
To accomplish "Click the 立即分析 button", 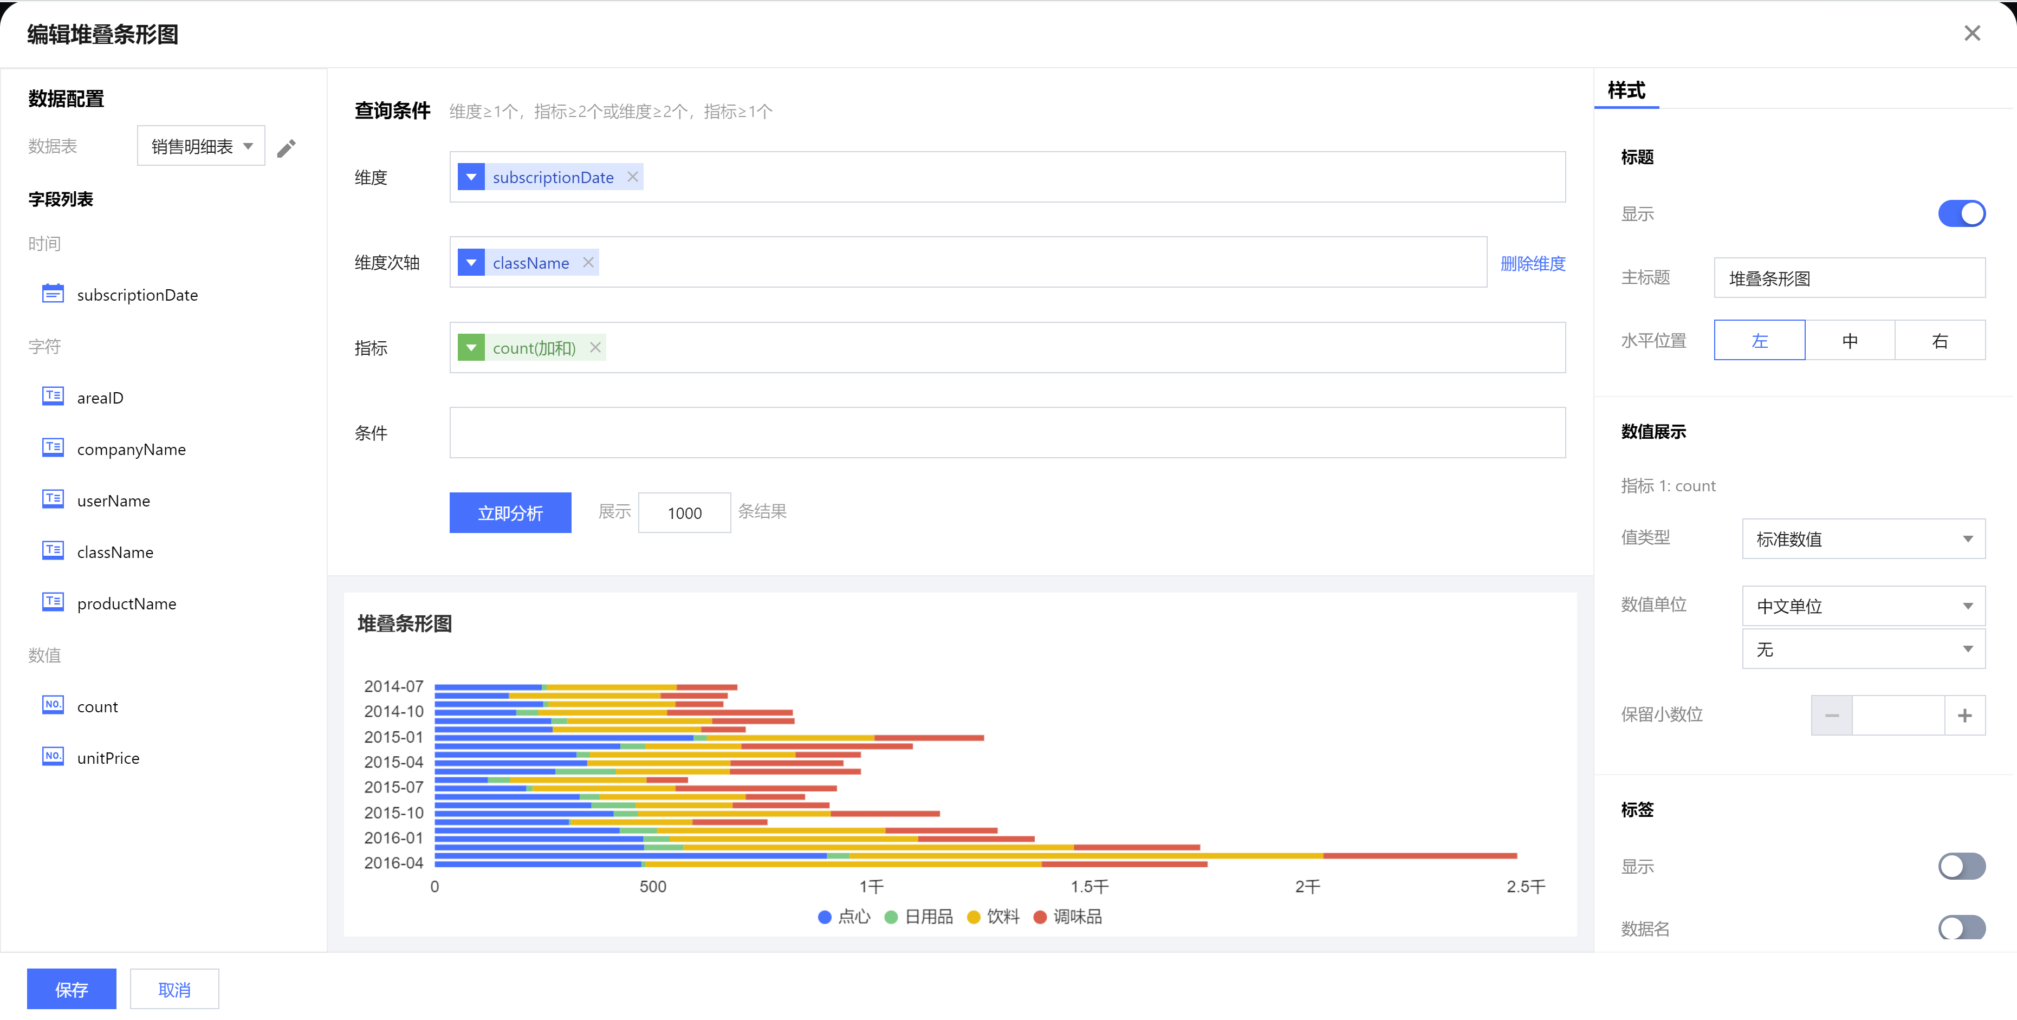I will [510, 513].
